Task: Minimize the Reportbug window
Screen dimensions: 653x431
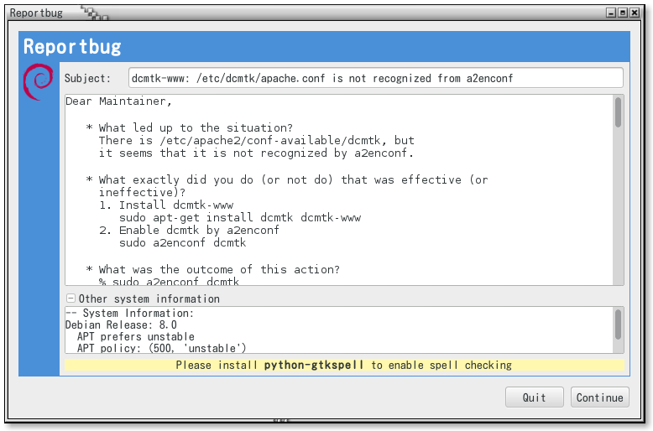Action: 611,13
